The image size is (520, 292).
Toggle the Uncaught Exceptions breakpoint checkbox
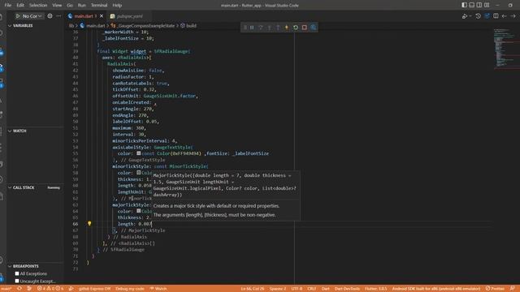coord(17,281)
